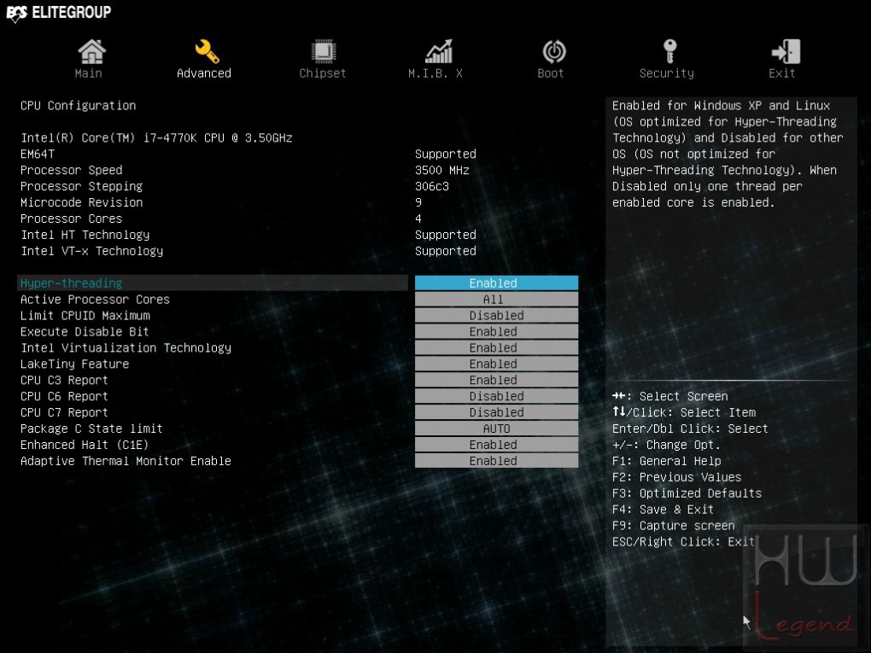Select the CPU C6 Report label
This screenshot has width=871, height=653.
(64, 396)
